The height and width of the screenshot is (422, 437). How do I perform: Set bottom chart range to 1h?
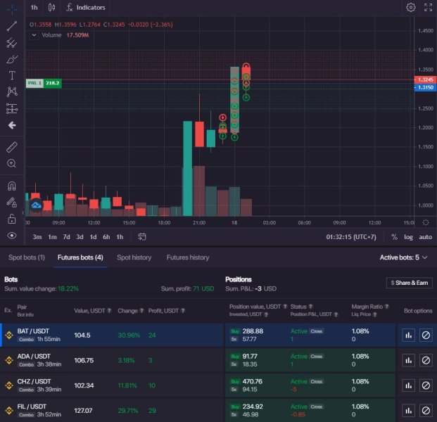click(x=120, y=237)
